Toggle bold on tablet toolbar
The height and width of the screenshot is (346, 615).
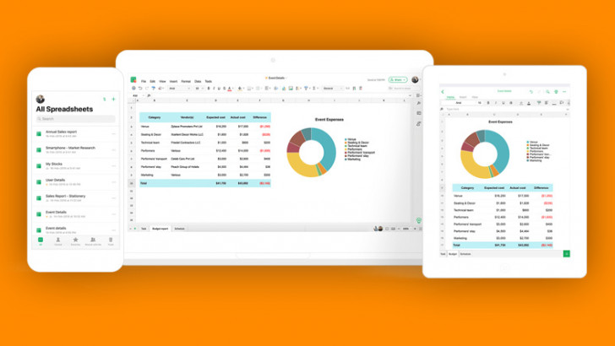click(x=488, y=103)
